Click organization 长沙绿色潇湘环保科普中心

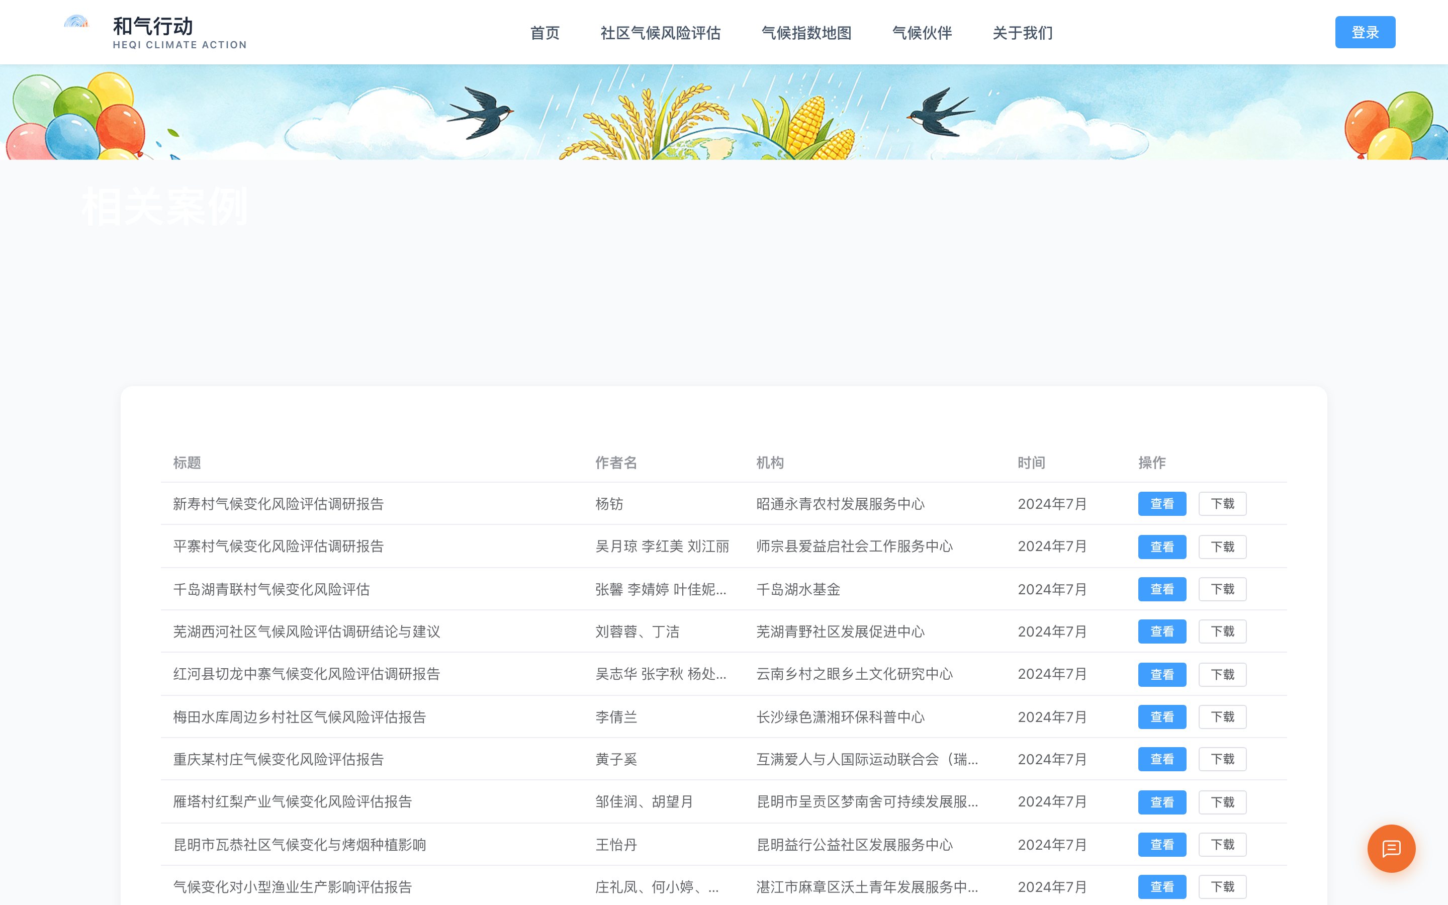(841, 717)
